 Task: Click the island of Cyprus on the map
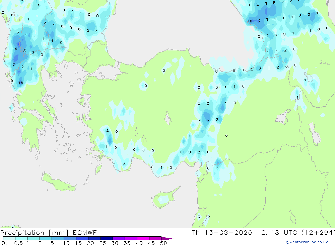pyautogui.click(x=165, y=198)
